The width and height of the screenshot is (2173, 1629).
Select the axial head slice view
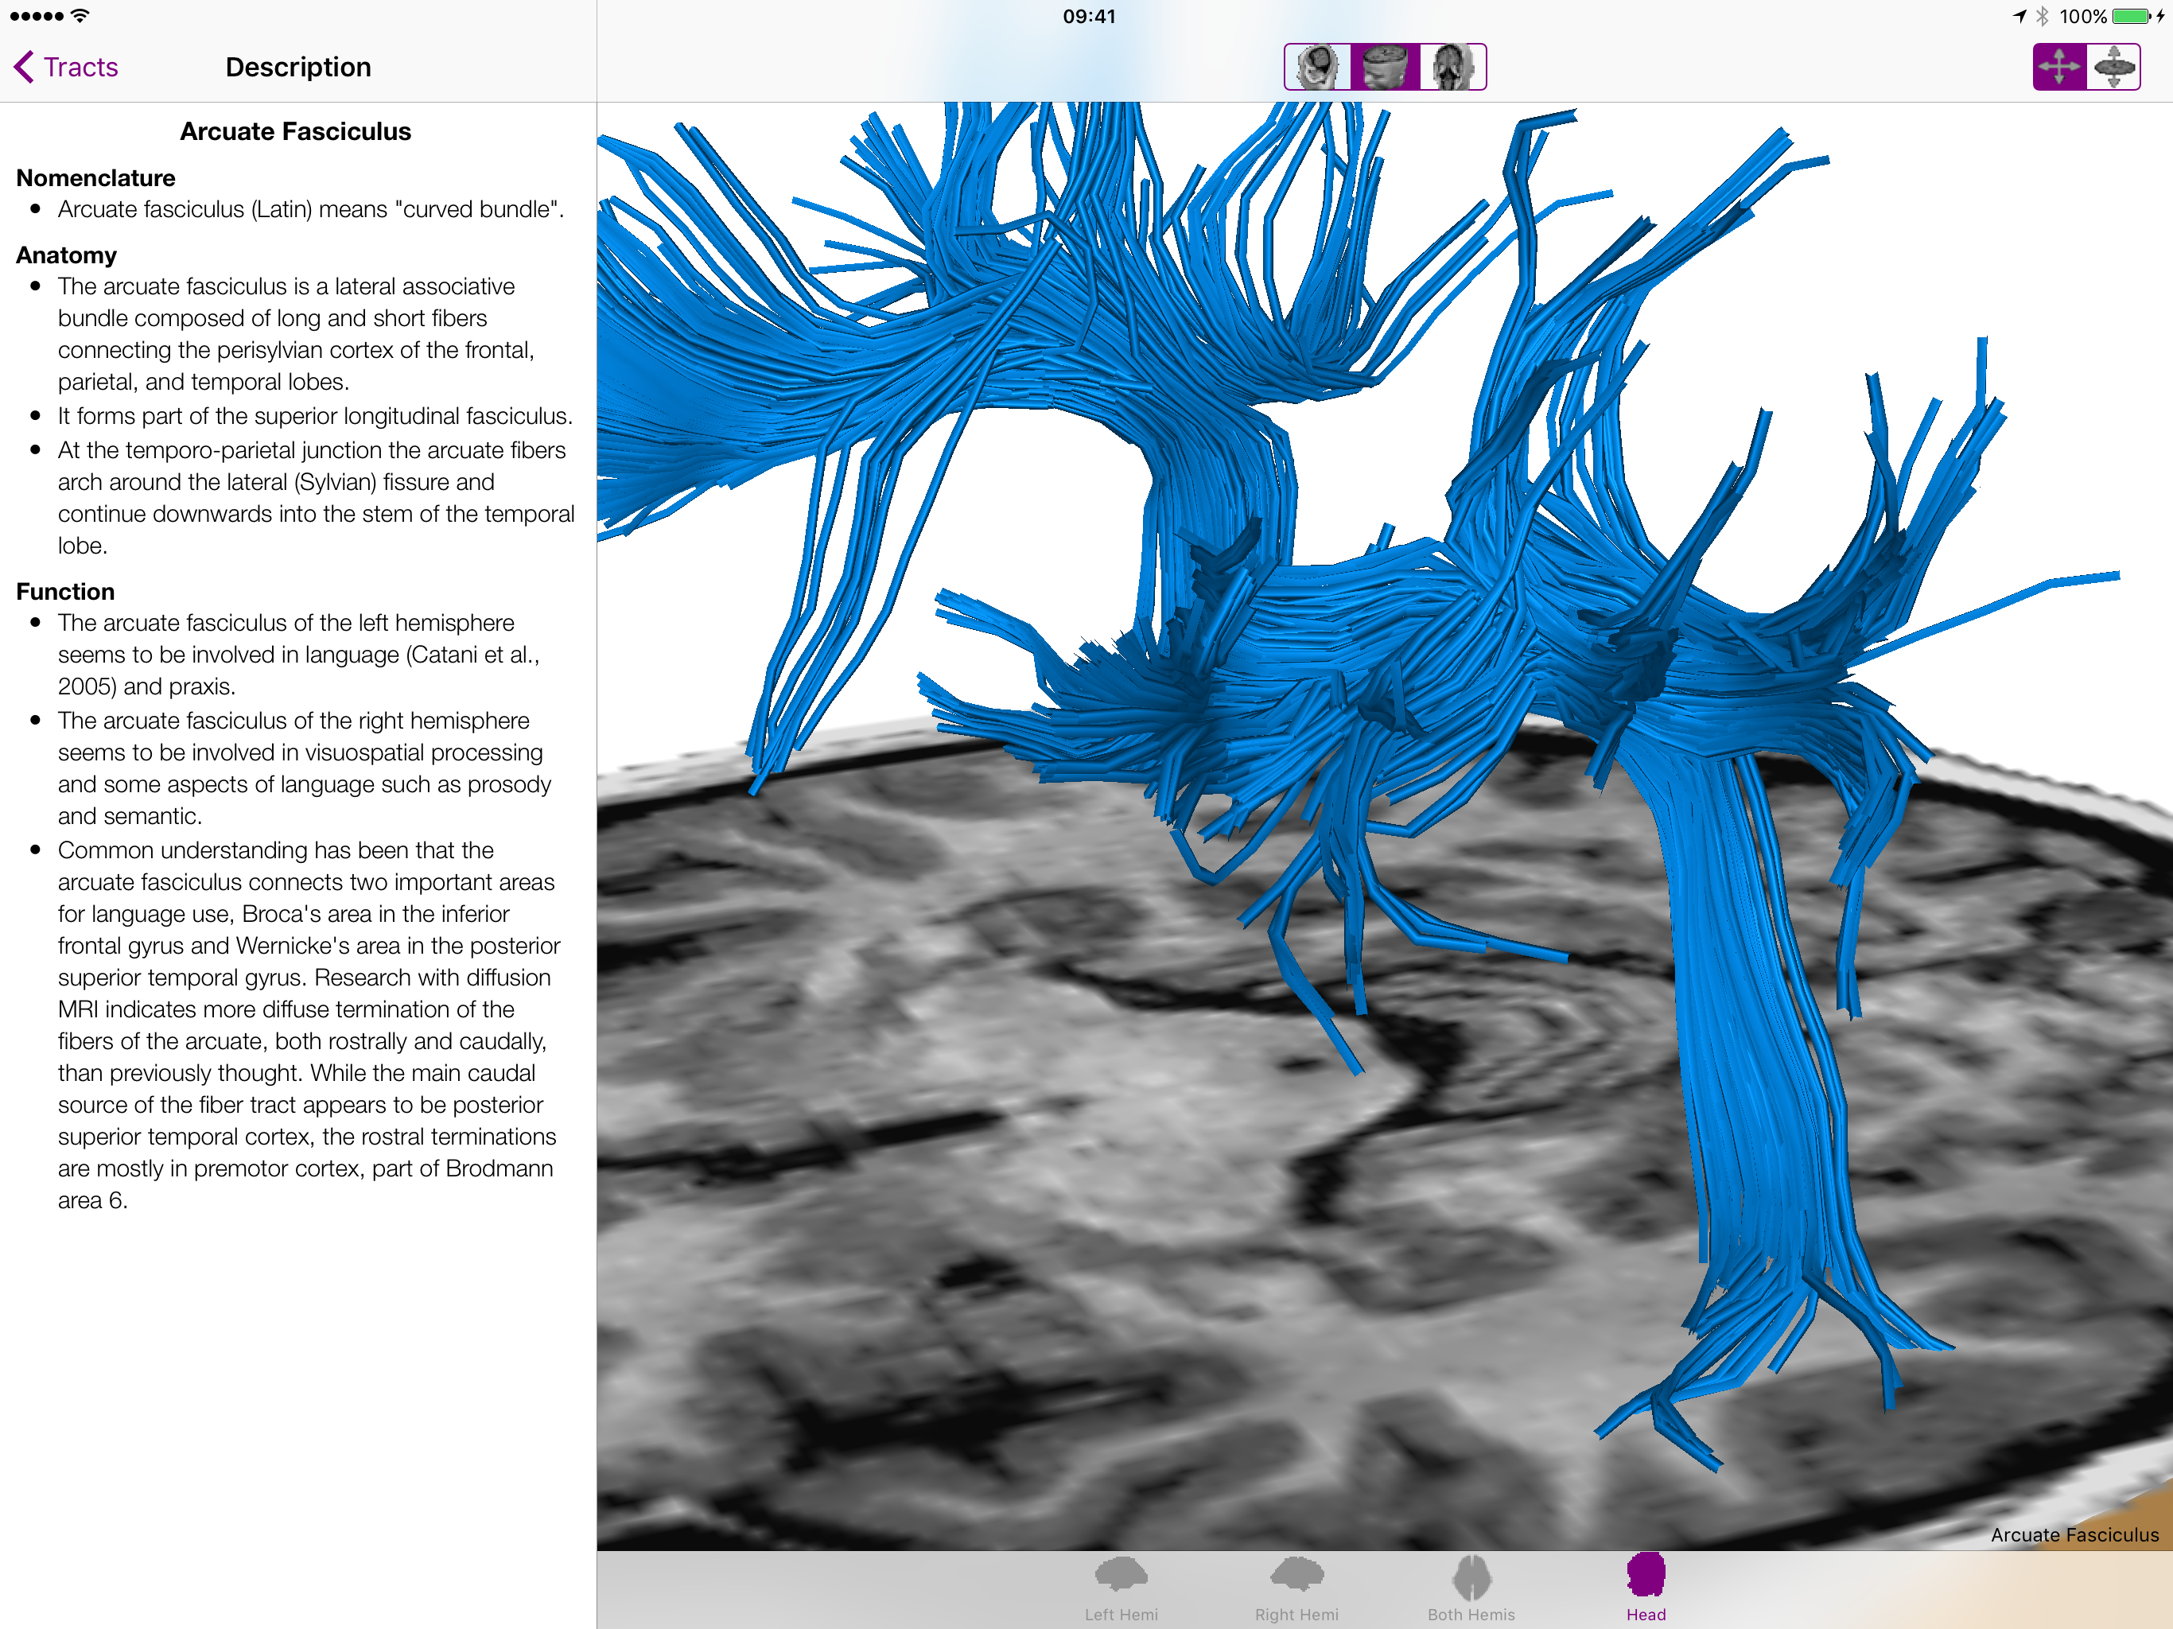click(x=1384, y=67)
